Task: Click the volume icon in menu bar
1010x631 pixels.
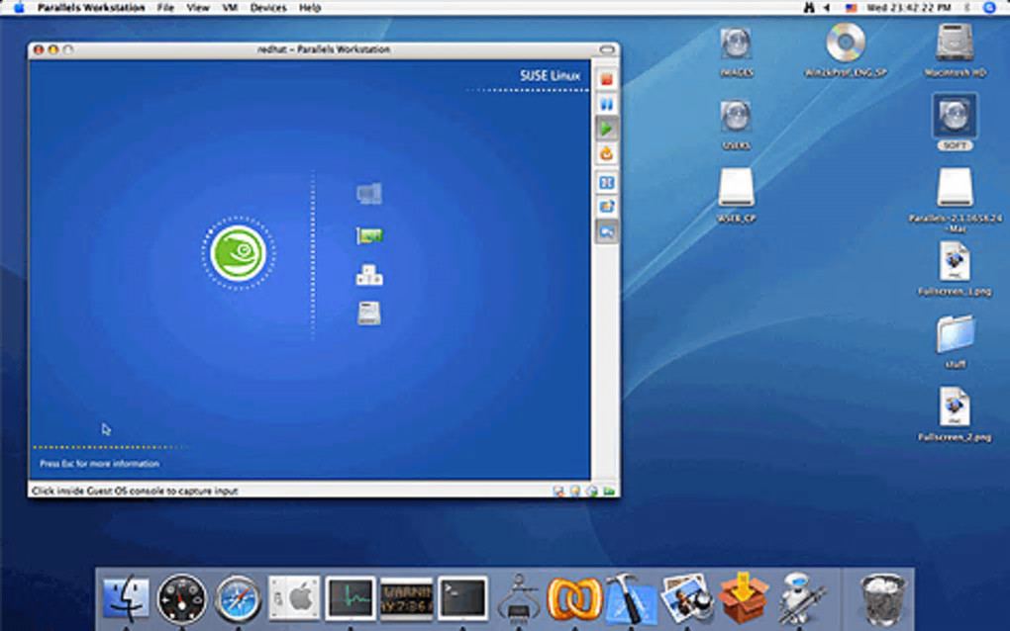Action: [827, 8]
